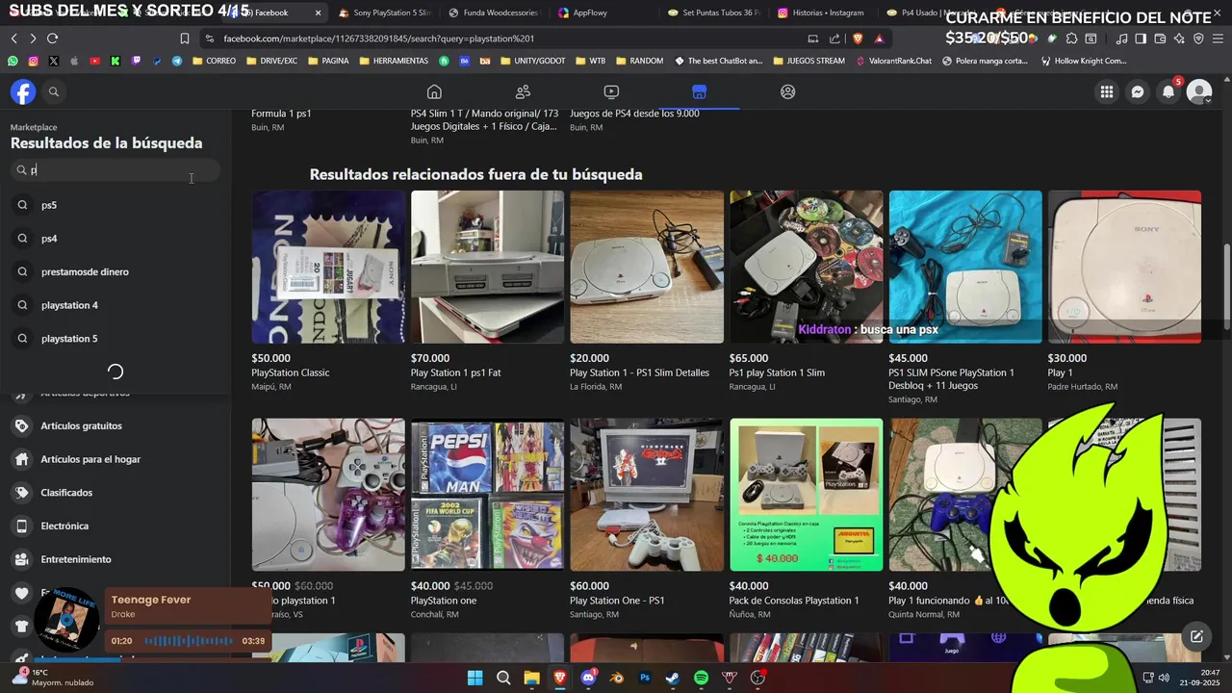This screenshot has height=693, width=1232.
Task: Choose prestamosde dinero suggestion
Action: click(115, 271)
